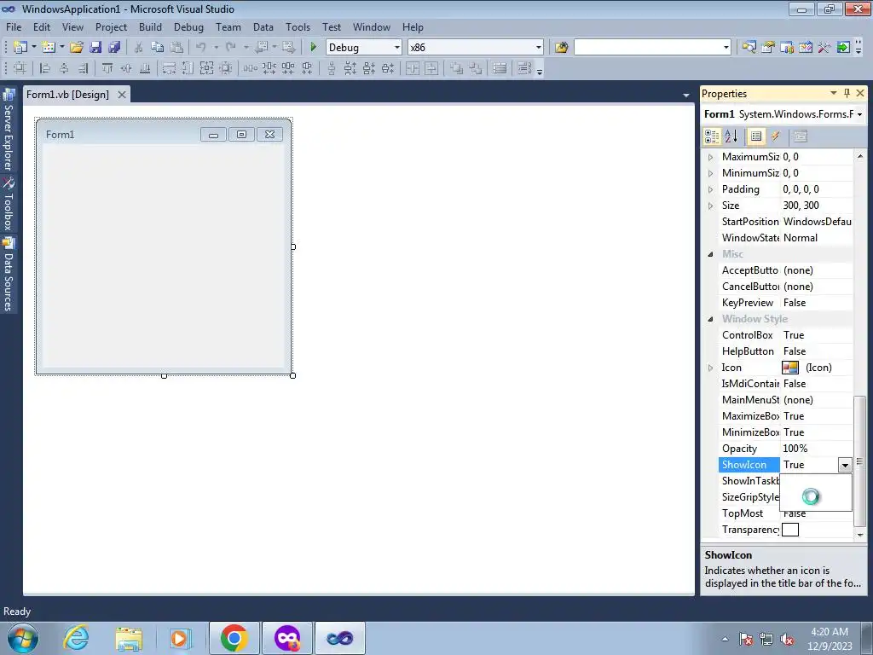The height and width of the screenshot is (655, 873).
Task: Select the StartPosition property row
Action: [785, 222]
